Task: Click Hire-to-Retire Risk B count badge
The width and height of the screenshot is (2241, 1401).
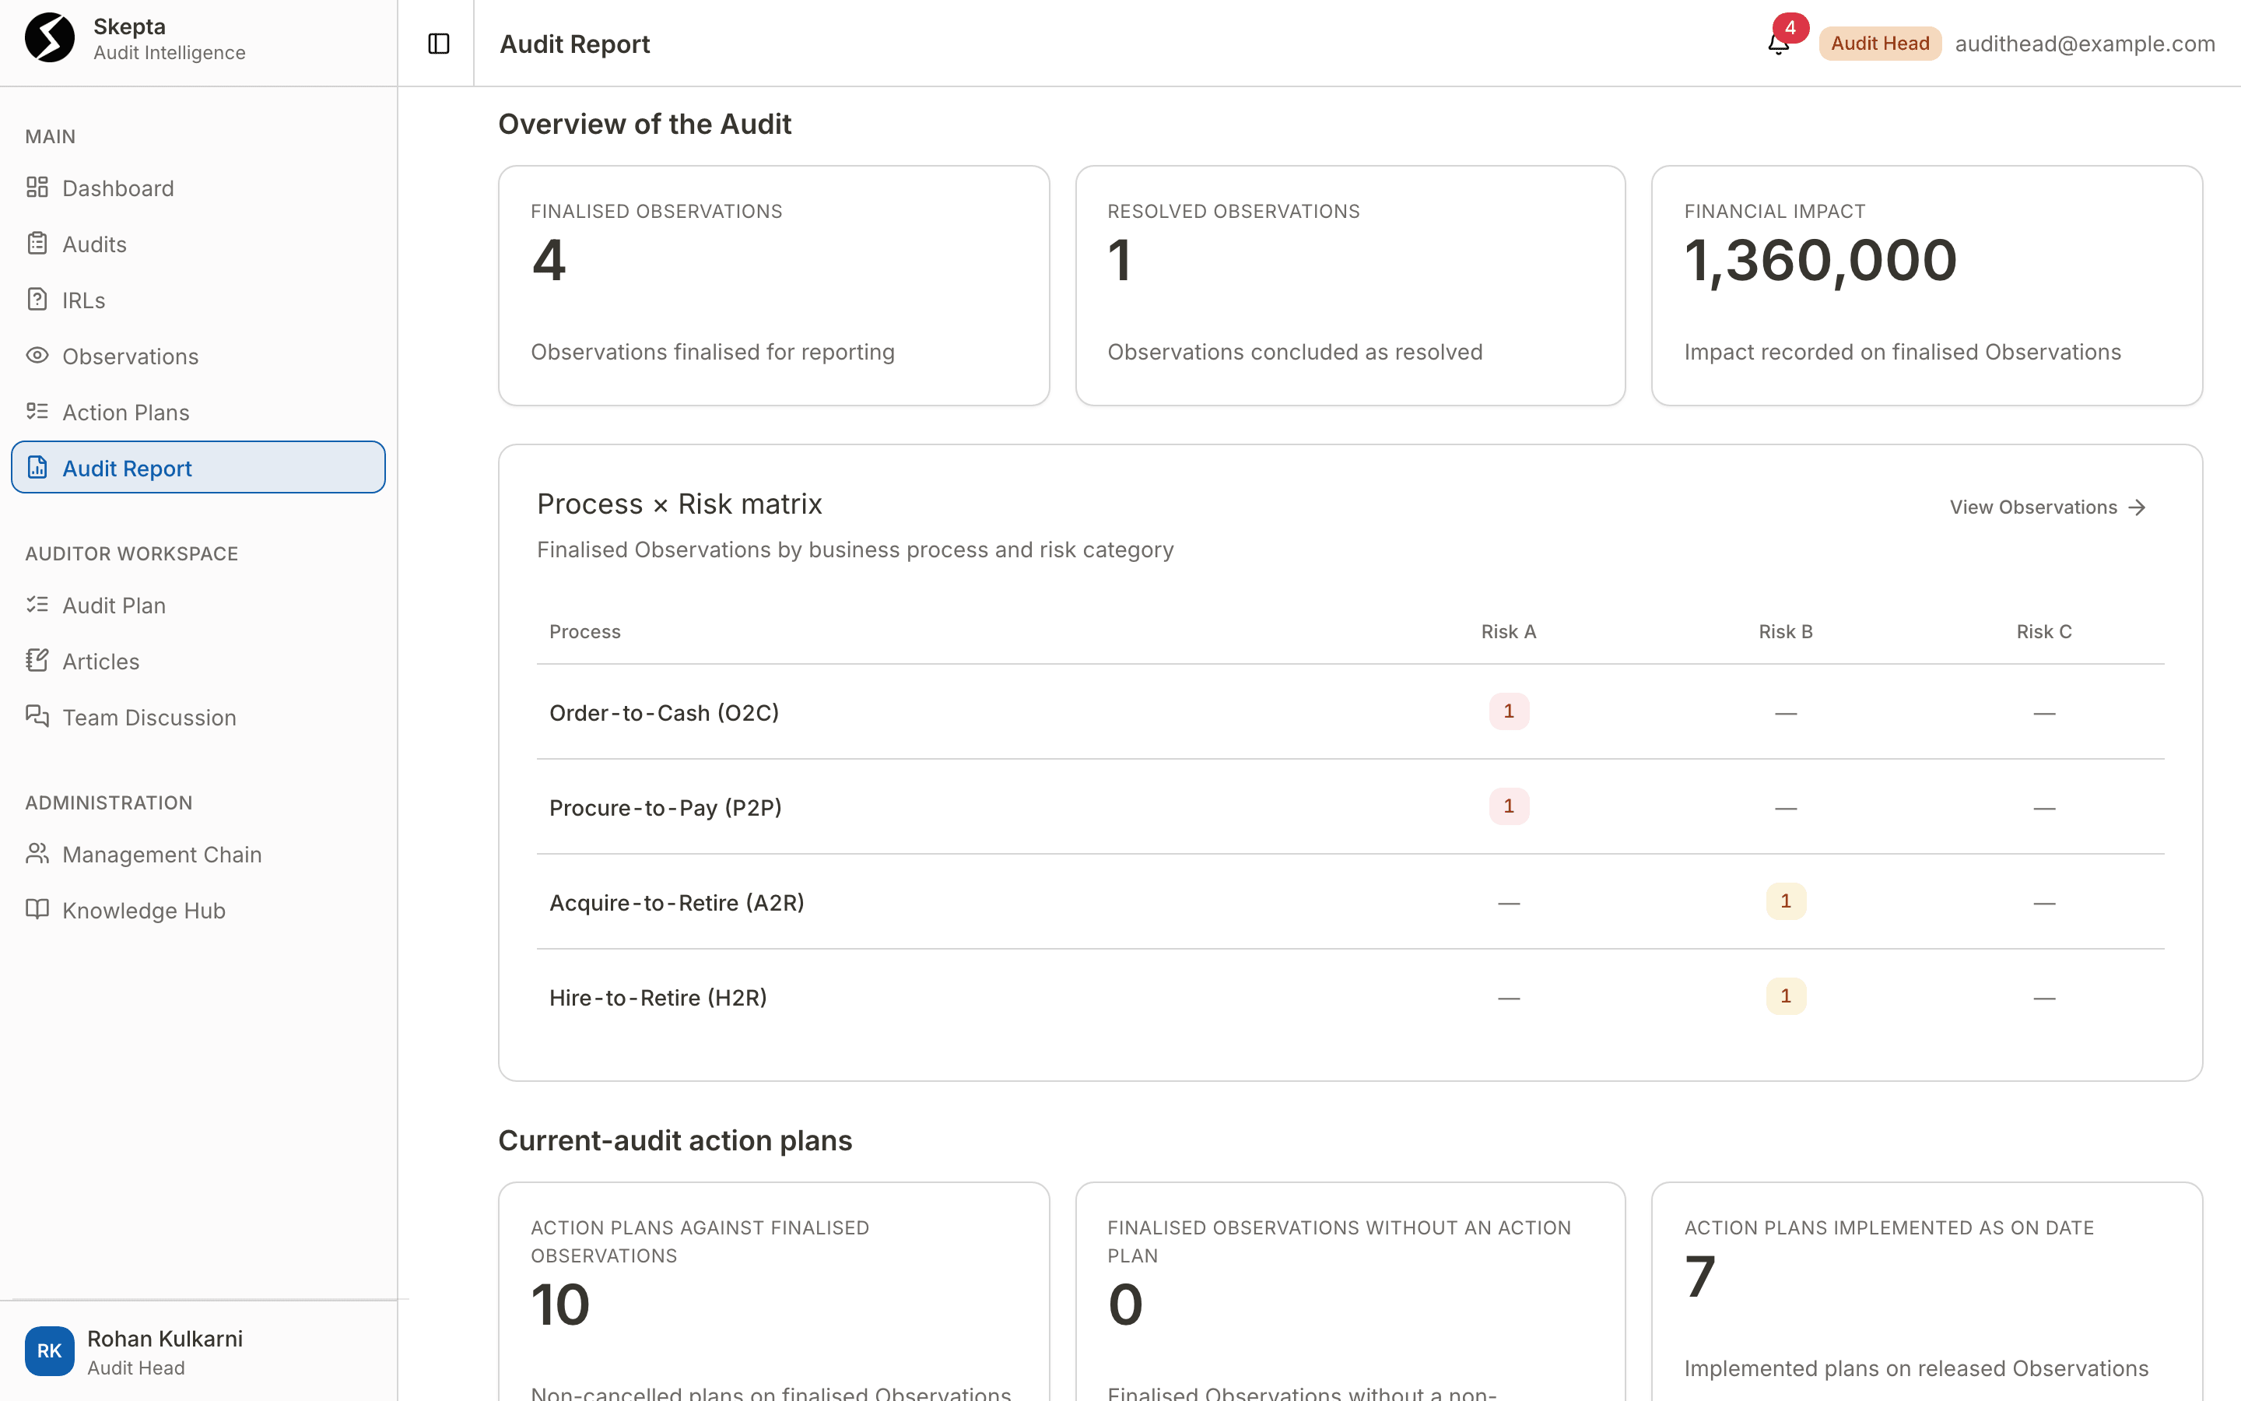Action: [x=1785, y=996]
